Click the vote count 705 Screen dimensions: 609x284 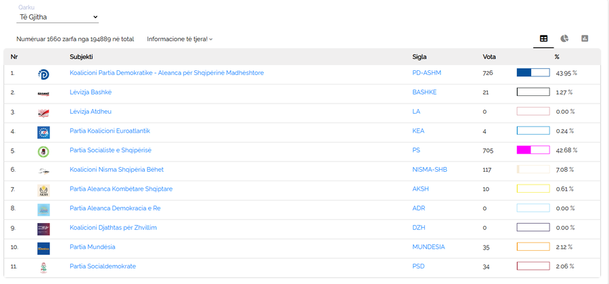[x=488, y=151]
